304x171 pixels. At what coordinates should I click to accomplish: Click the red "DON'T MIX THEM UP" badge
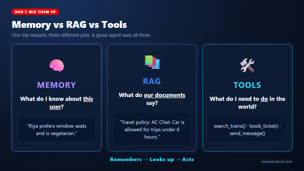(x=35, y=12)
